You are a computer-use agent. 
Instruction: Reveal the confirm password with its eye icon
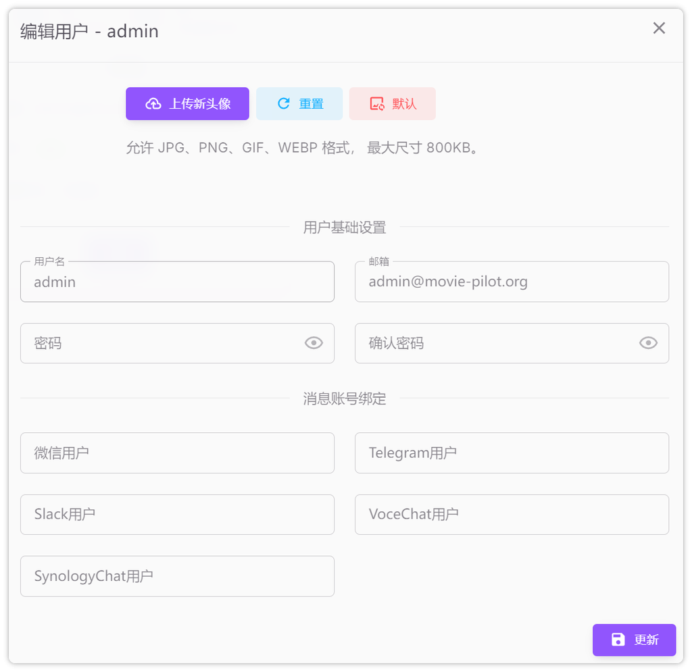648,343
